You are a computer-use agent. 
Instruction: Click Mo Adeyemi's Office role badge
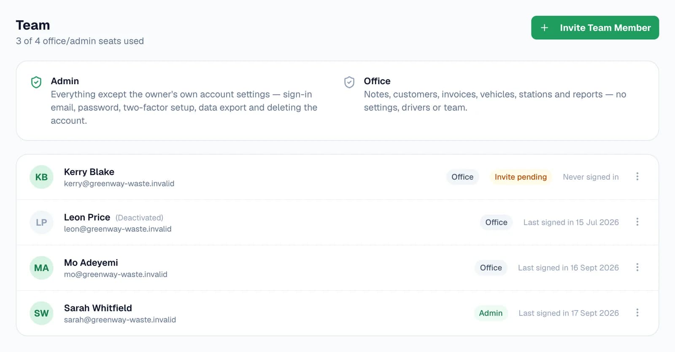pos(491,268)
